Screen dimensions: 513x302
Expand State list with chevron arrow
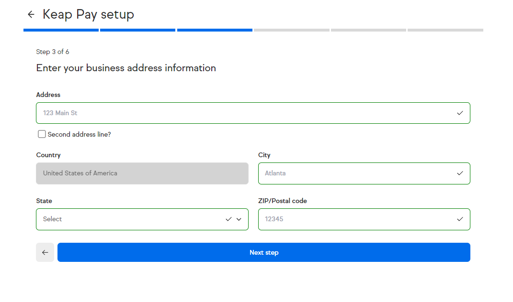click(239, 219)
